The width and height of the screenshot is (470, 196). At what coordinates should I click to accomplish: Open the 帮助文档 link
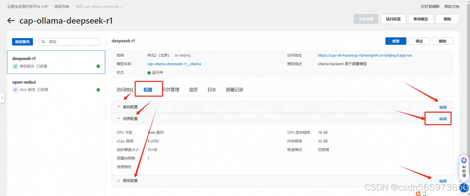[452, 6]
